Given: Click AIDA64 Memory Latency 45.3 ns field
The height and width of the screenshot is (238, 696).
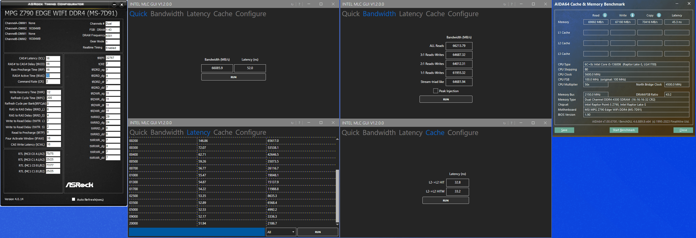Looking at the screenshot, I should tap(677, 22).
